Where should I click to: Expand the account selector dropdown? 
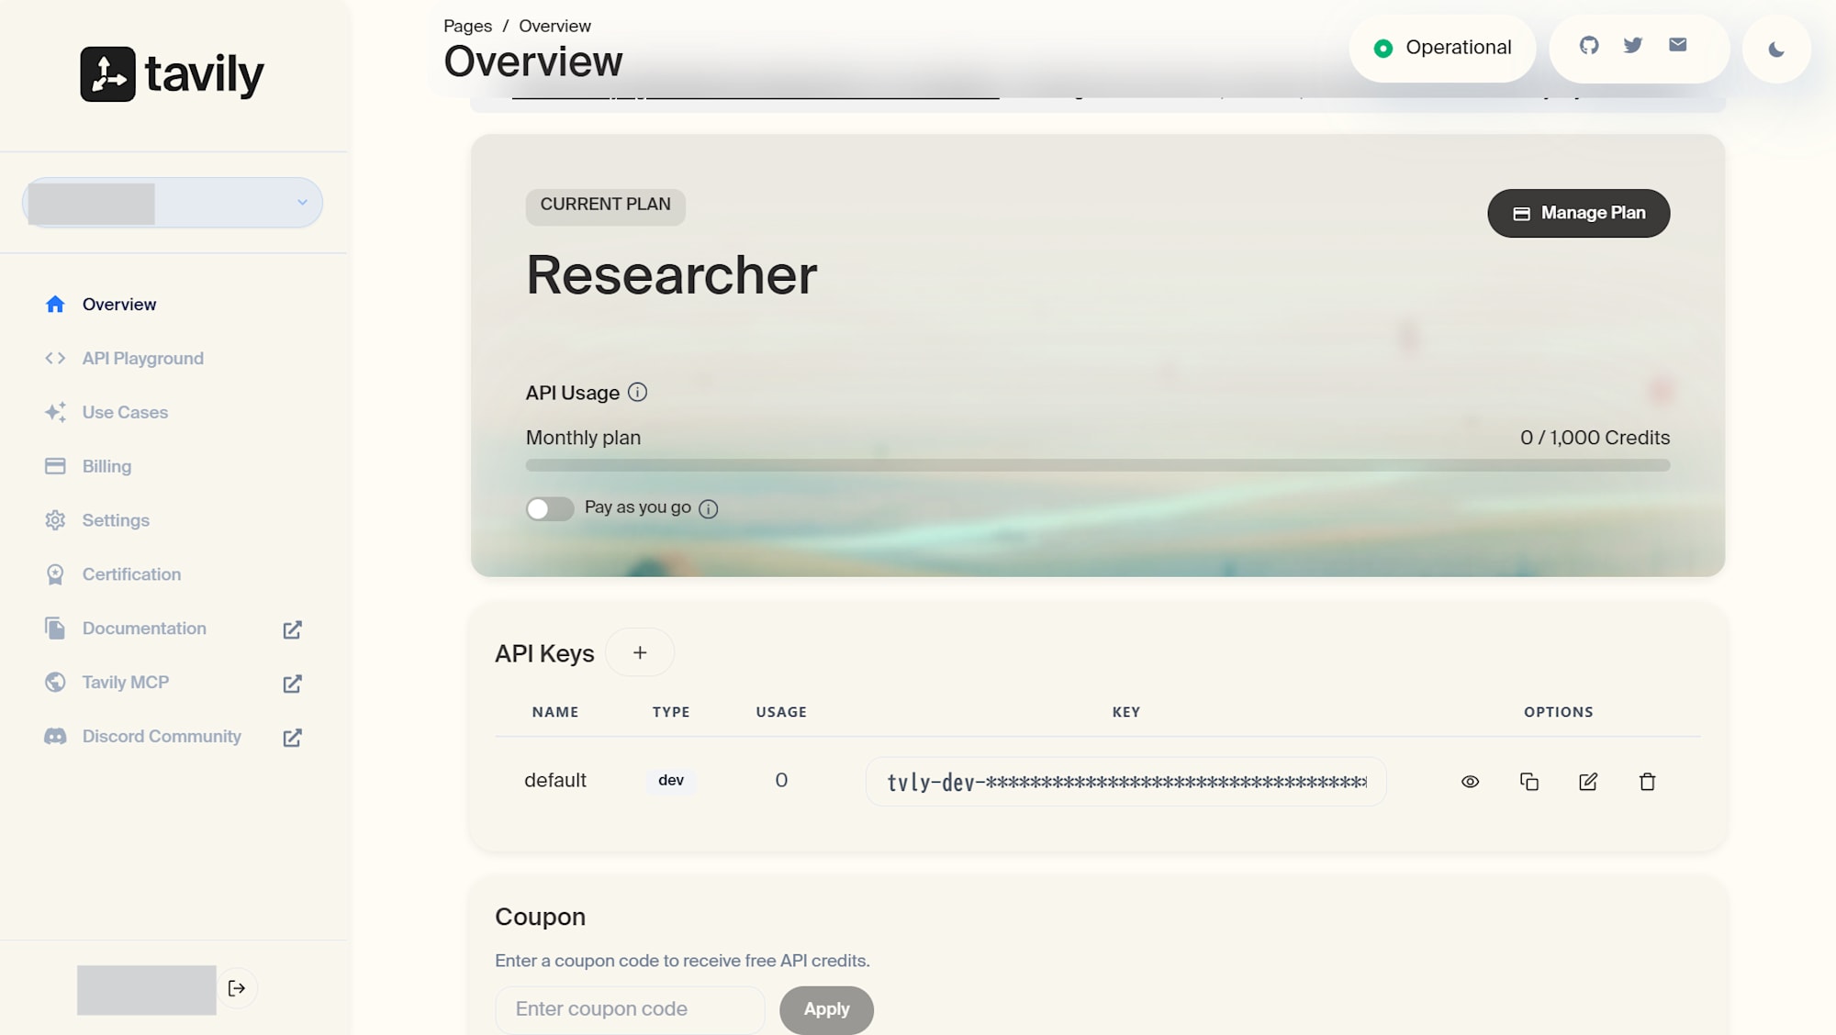point(173,203)
